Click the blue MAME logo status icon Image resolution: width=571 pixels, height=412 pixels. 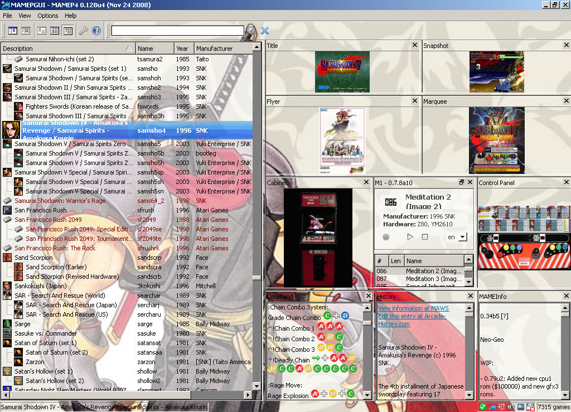tap(492, 407)
